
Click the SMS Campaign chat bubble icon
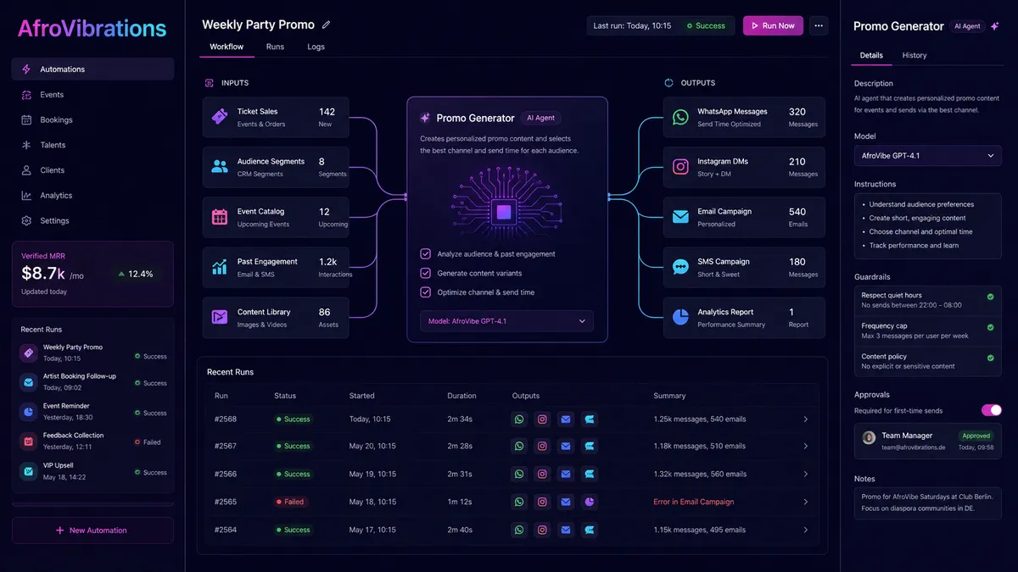tap(680, 267)
